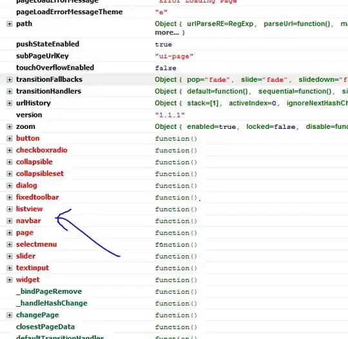Click the false value of touchOverflowEnabled

166,68
